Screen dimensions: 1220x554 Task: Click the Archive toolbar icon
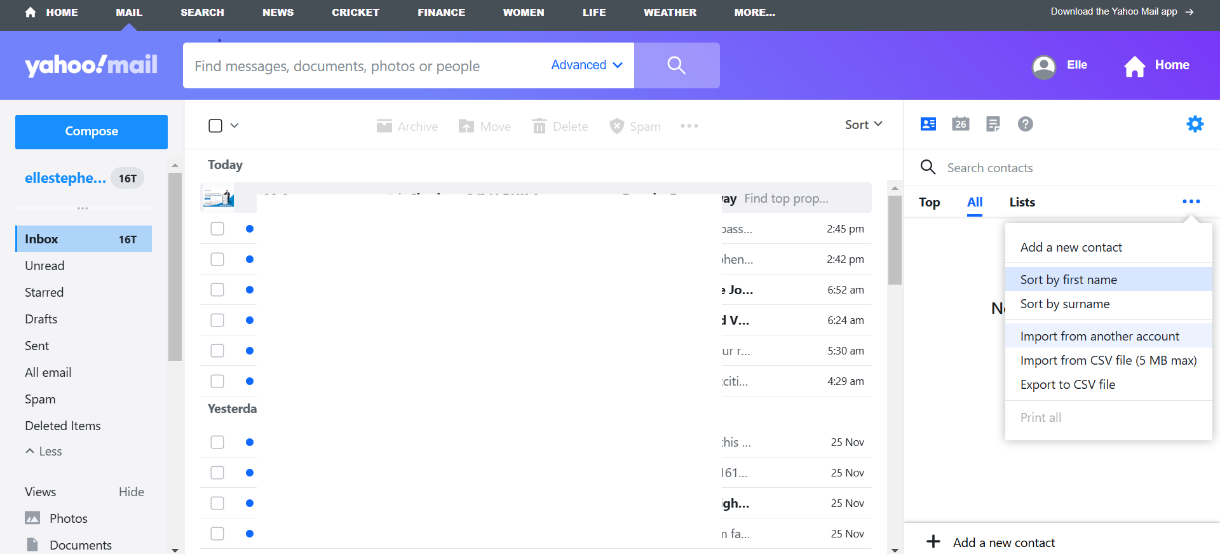click(384, 126)
